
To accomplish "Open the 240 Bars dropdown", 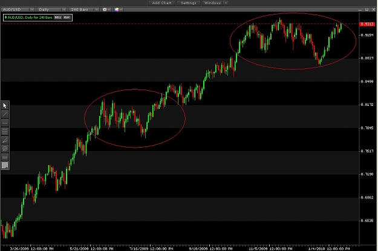I will (x=84, y=10).
